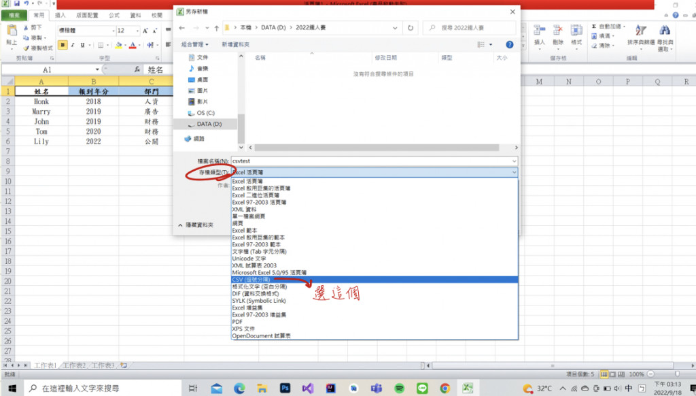Click the Find & Select (尋找與選取) binoculars icon
Screen dimensions: 696x396
665,31
